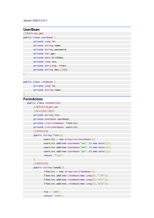Screen dimensions: 154x218
Task: Click the '//... set,get' comment under UserBean
Action: click(33, 33)
